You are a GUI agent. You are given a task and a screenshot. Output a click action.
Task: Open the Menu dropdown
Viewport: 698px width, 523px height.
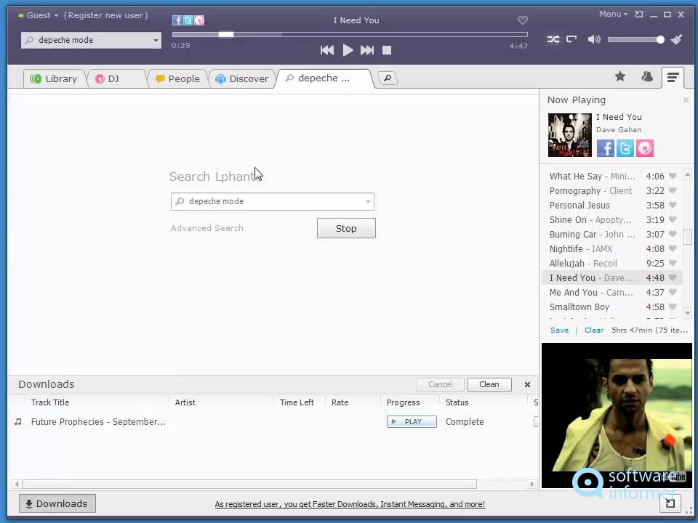[613, 15]
